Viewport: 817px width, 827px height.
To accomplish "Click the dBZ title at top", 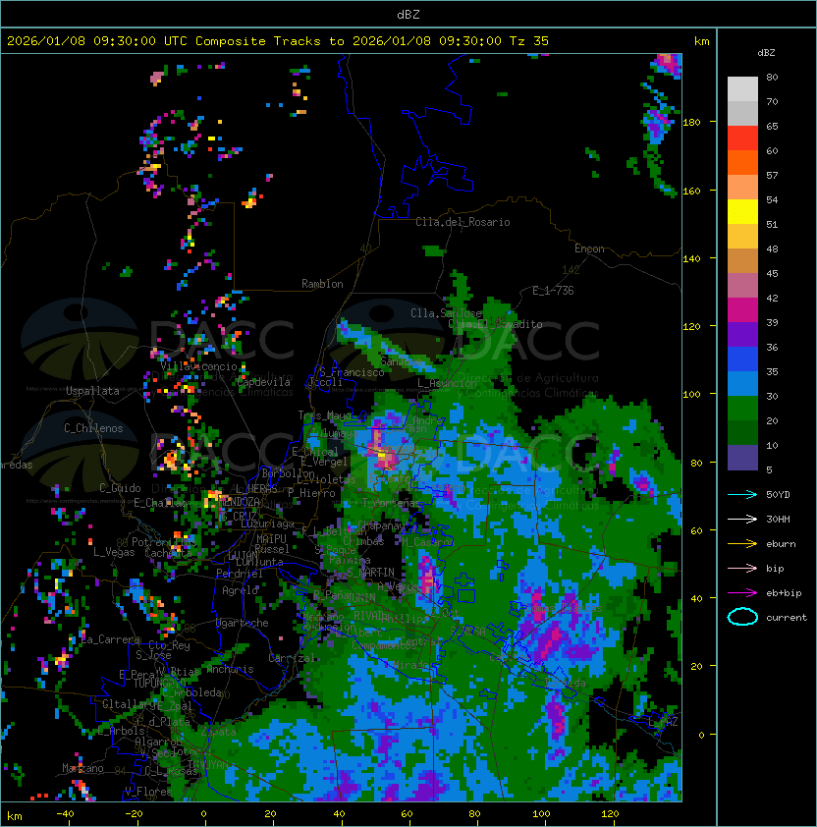I will point(408,15).
